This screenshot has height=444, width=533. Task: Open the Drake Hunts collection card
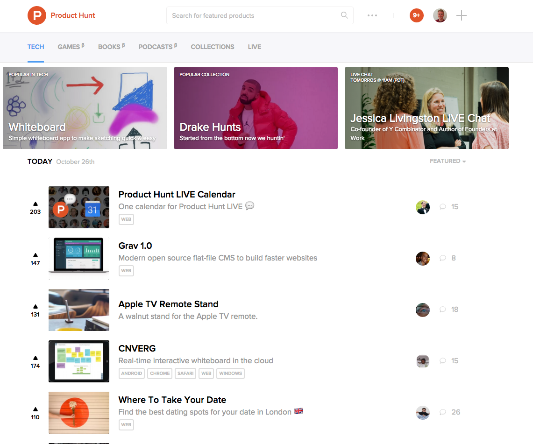256,108
